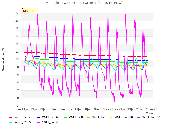Click the orange Wat1_Ts0 legend swatch
This screenshot has height=127, width=169.
tap(89, 118)
